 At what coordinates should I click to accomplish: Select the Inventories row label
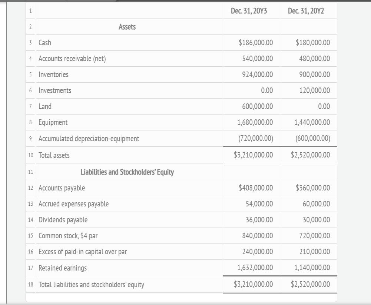pyautogui.click(x=53, y=74)
